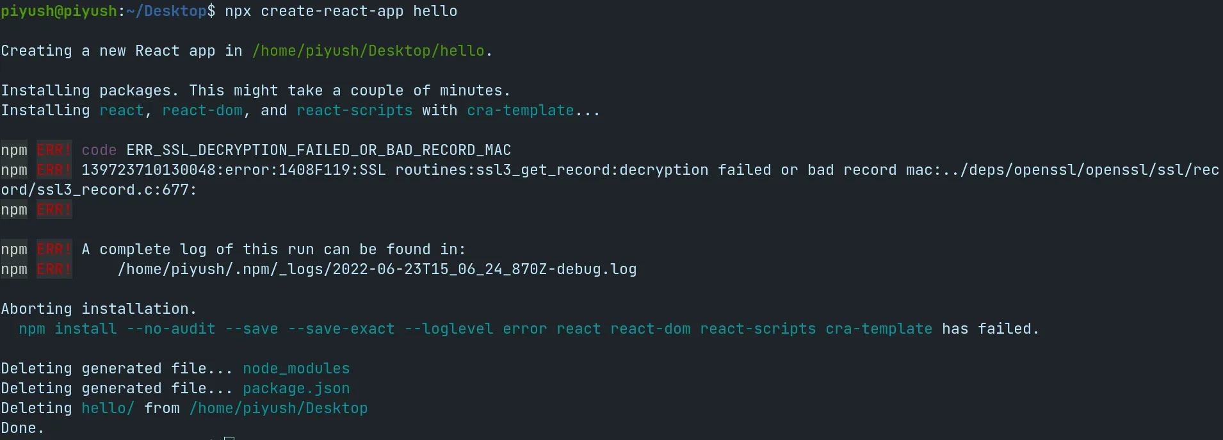This screenshot has height=440, width=1223.
Task: Click the first red ERR! label
Action: coord(54,150)
